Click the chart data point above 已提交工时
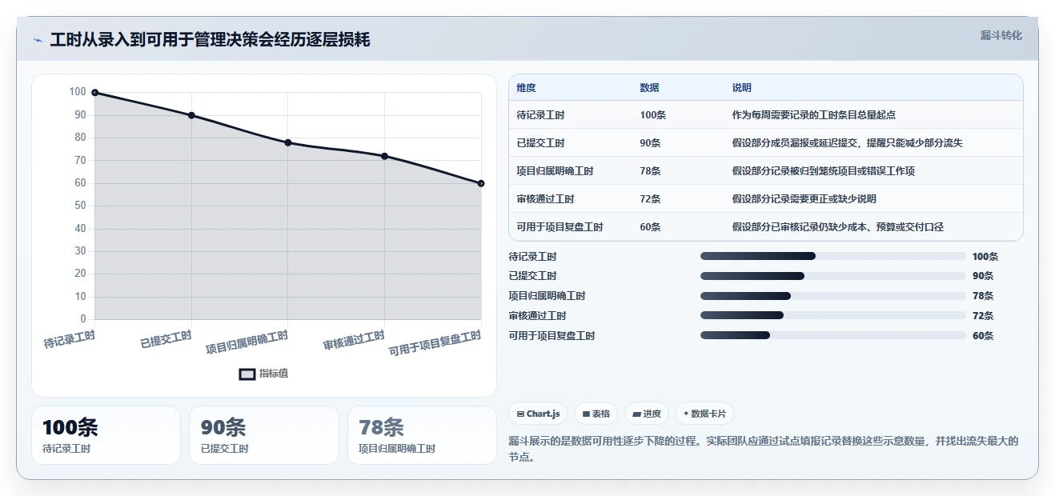Screen dimensions: 1055x496 191,115
